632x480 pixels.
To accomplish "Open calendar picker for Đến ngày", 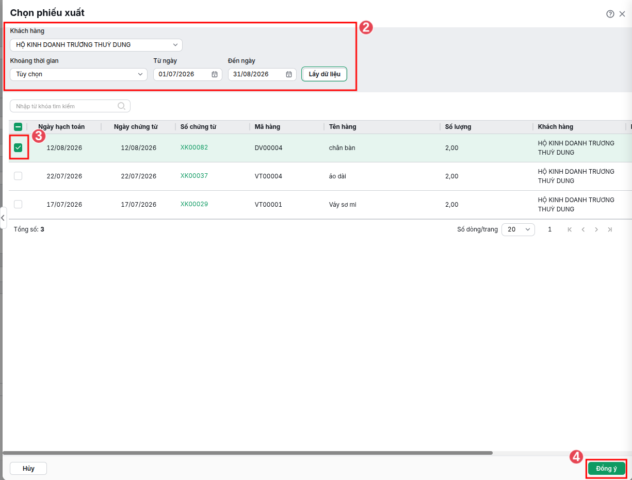I will [x=289, y=74].
